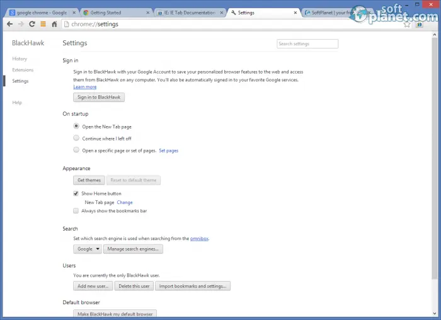This screenshot has height=320, width=441.
Task: Enable Always show the bookmarks bar
Action: pos(76,210)
